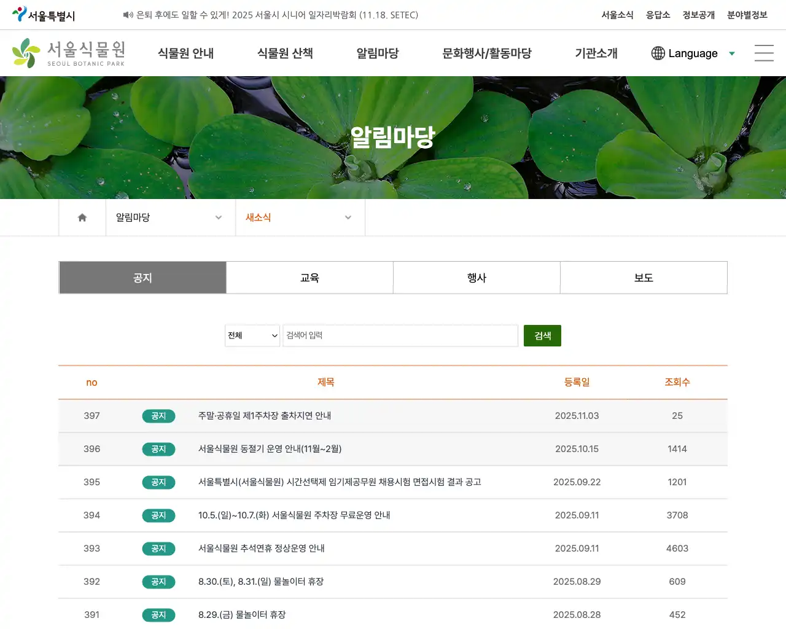786x629 pixels.
Task: Switch to the 보도 tab
Action: [x=644, y=277]
